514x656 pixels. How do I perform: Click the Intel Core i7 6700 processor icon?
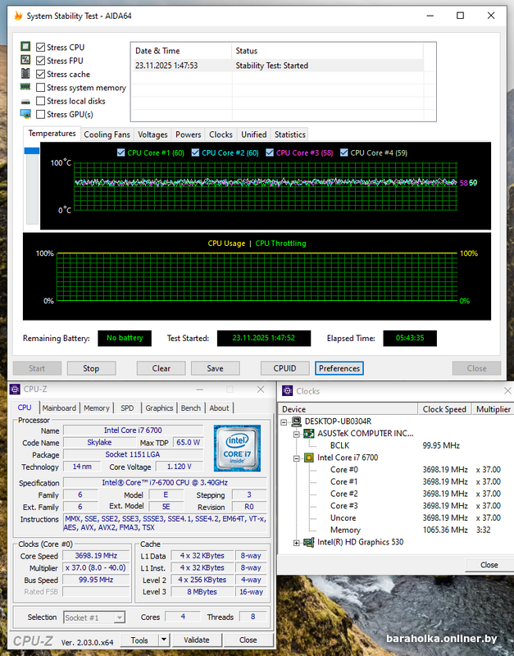pos(309,458)
